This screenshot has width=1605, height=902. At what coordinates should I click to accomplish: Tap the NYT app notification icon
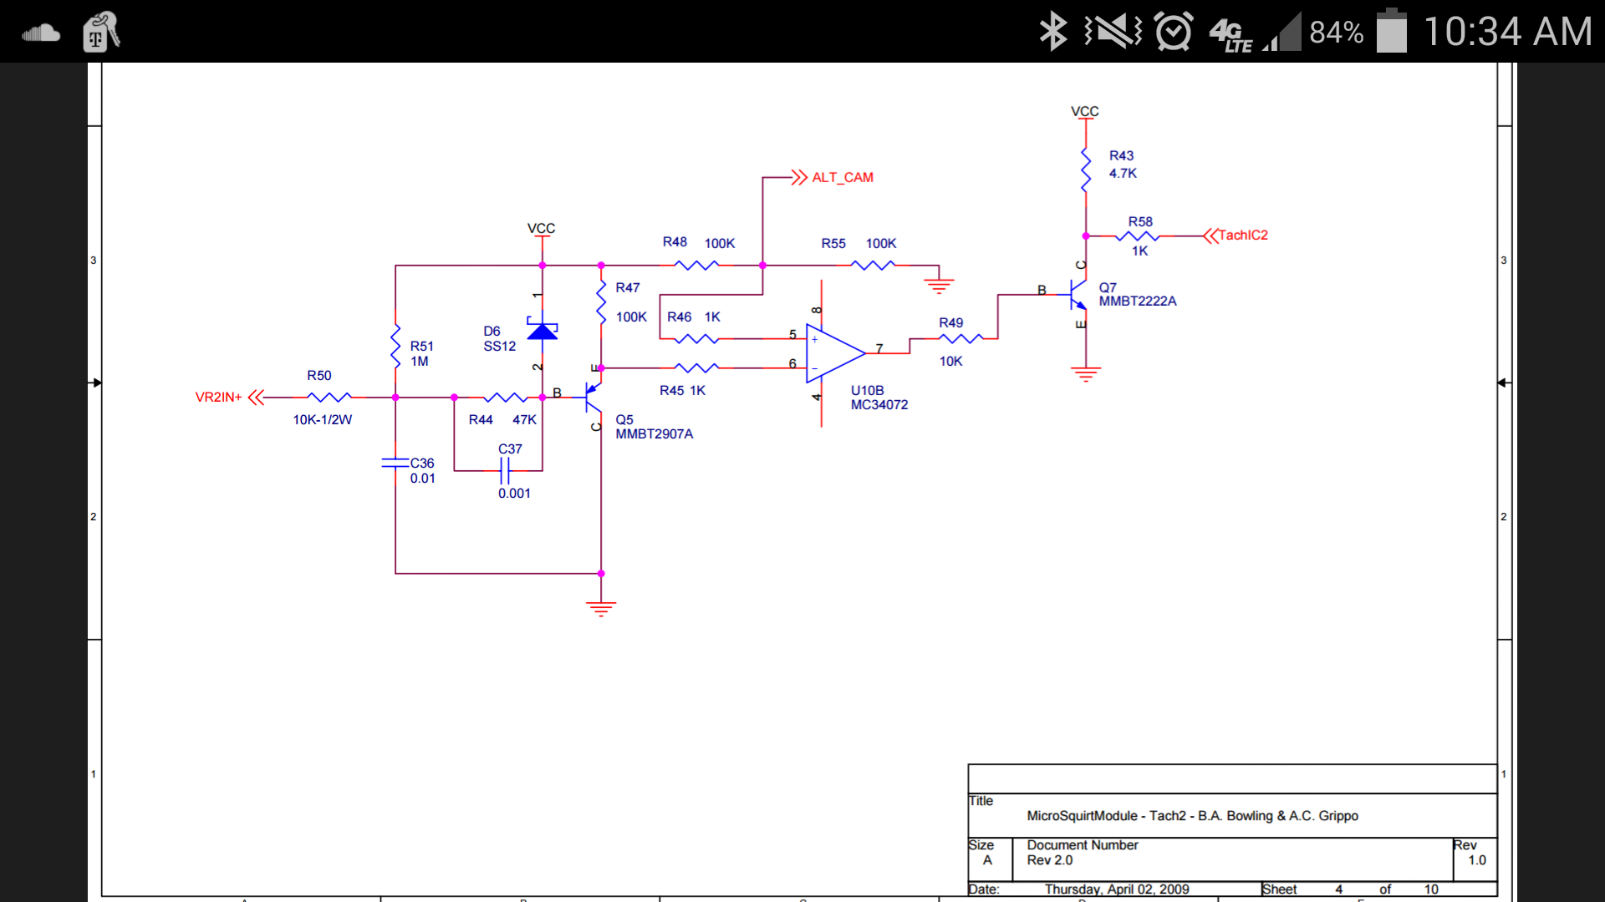(100, 33)
